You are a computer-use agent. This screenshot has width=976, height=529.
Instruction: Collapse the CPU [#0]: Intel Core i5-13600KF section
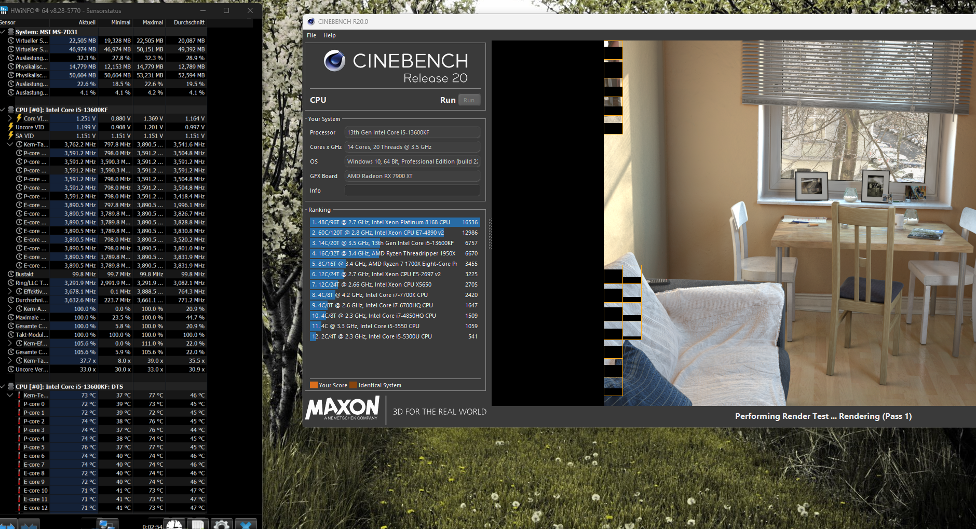point(3,110)
